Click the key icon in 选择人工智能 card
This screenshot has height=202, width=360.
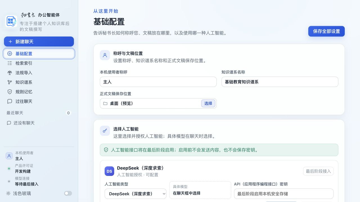point(105,131)
